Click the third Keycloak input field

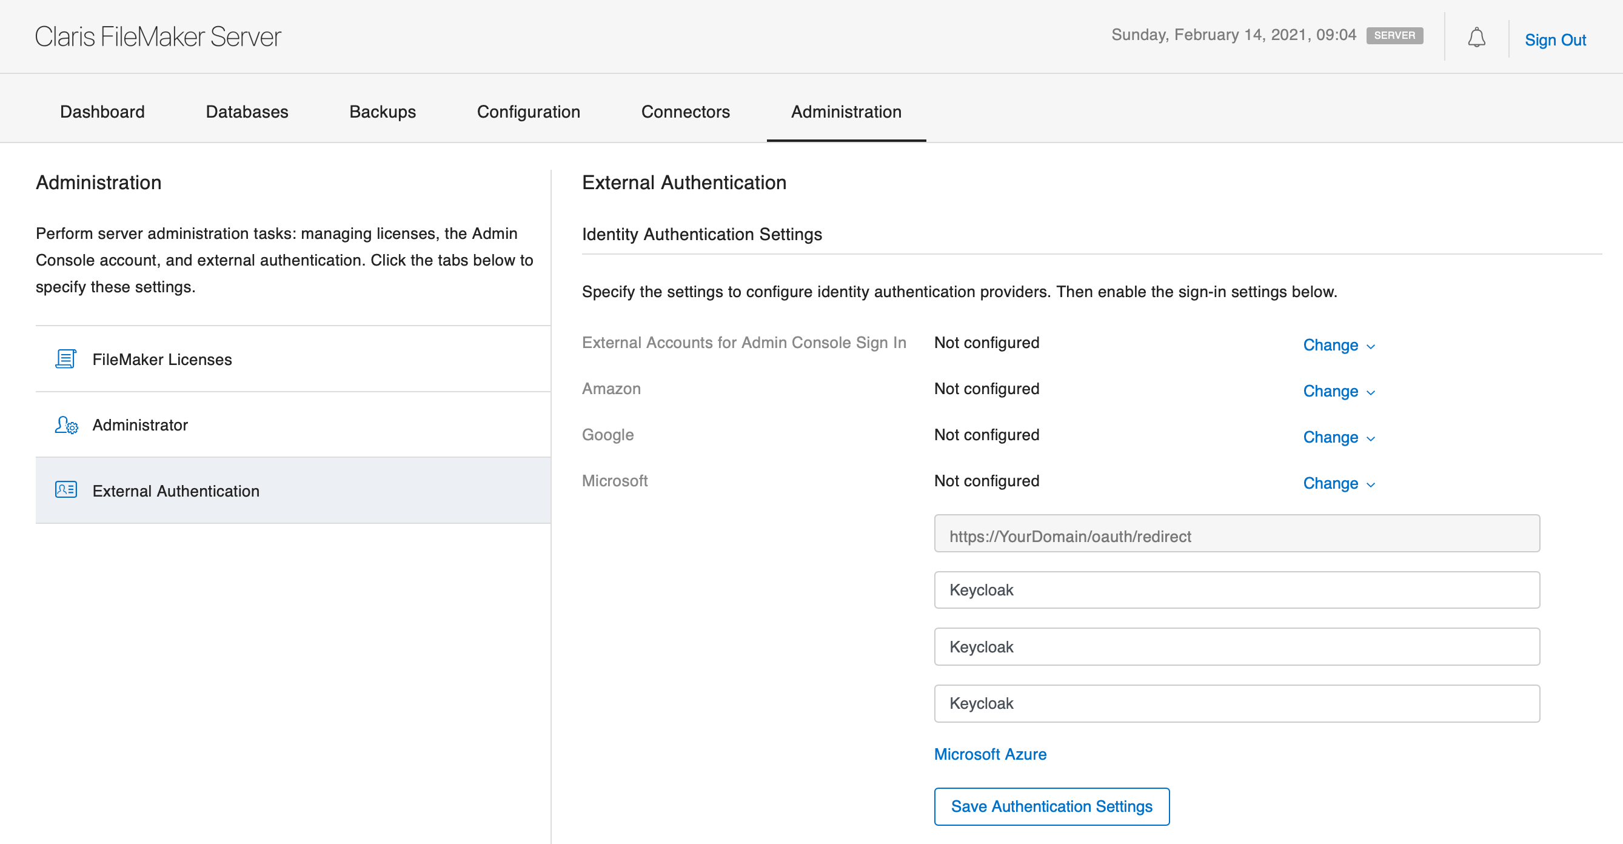pyautogui.click(x=1237, y=703)
